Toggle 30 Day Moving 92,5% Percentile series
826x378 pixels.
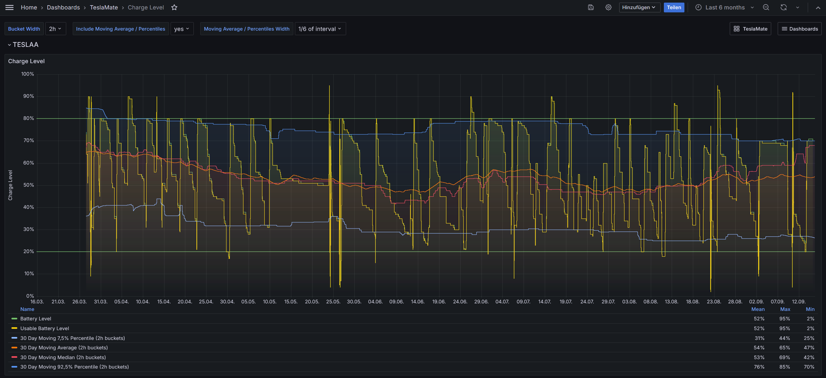click(74, 367)
